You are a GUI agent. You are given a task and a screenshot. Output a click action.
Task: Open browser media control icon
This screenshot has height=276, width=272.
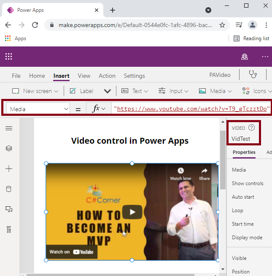point(239,25)
